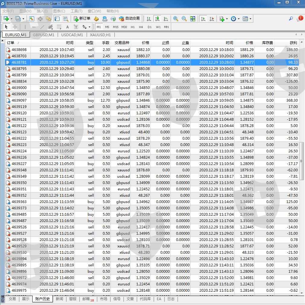Click the tile windows grid icon
The image size is (305, 305).
coord(193,19)
